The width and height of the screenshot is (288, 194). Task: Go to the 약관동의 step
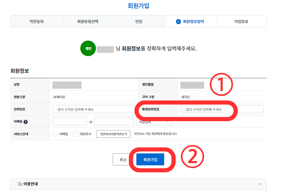click(x=37, y=21)
